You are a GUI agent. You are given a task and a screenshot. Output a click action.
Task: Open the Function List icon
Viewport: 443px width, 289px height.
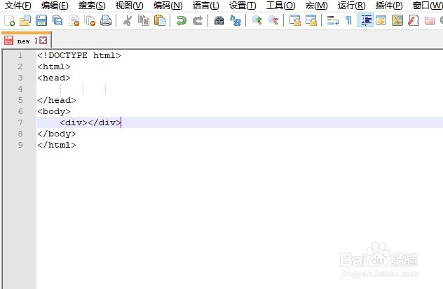coord(414,20)
